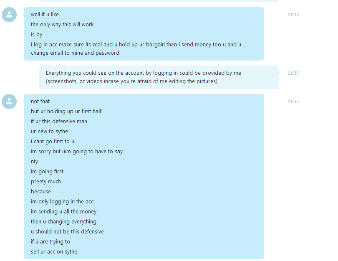Click the message 'if ur this defensive man'
338x261 pixels.
click(x=59, y=122)
